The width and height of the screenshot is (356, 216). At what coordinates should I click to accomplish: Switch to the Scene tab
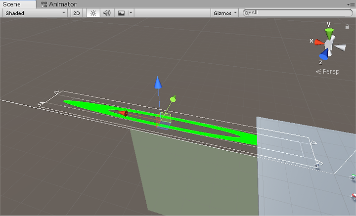tap(18, 4)
